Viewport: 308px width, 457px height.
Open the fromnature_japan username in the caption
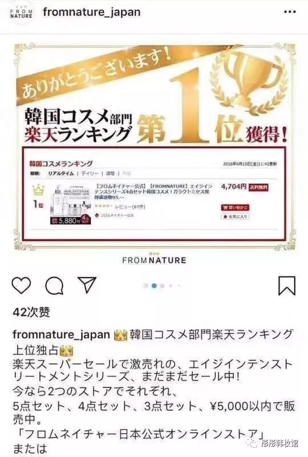pyautogui.click(x=61, y=334)
